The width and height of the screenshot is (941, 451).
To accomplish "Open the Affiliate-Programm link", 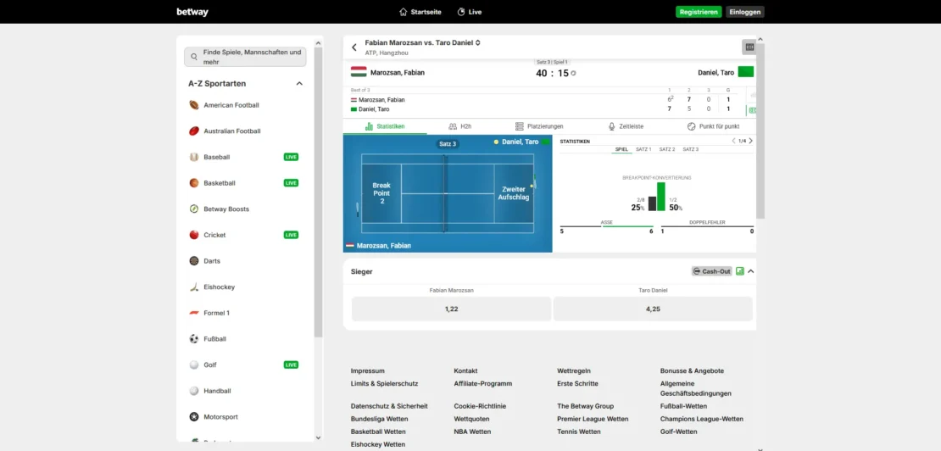I will coord(482,383).
